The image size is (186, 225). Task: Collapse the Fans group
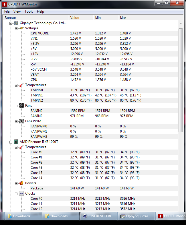[x=16, y=106]
